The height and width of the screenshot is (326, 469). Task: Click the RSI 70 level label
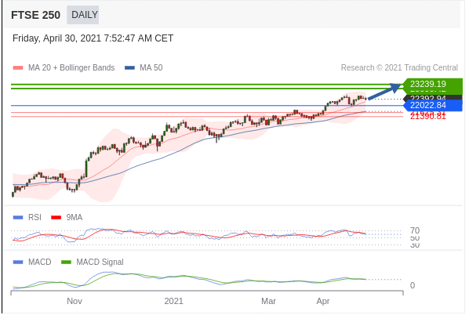pos(415,230)
